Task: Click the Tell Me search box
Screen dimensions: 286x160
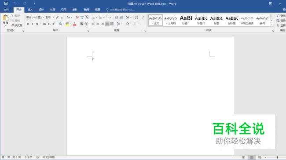Action: point(120,10)
